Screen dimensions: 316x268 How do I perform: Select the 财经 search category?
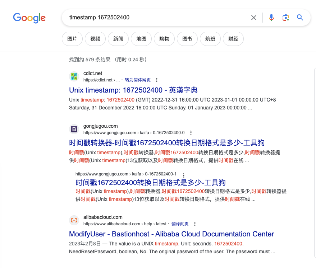[x=233, y=39]
